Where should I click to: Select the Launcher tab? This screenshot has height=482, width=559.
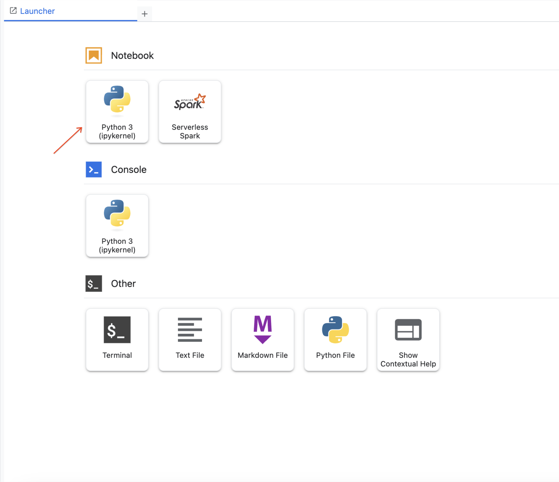[x=71, y=11]
